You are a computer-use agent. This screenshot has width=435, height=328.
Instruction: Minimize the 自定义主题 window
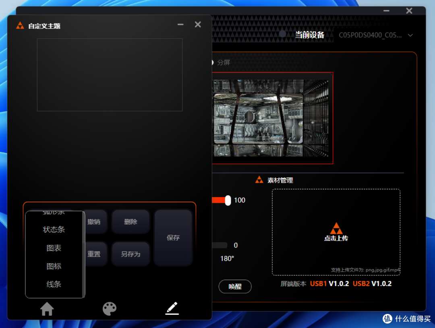tap(180, 25)
